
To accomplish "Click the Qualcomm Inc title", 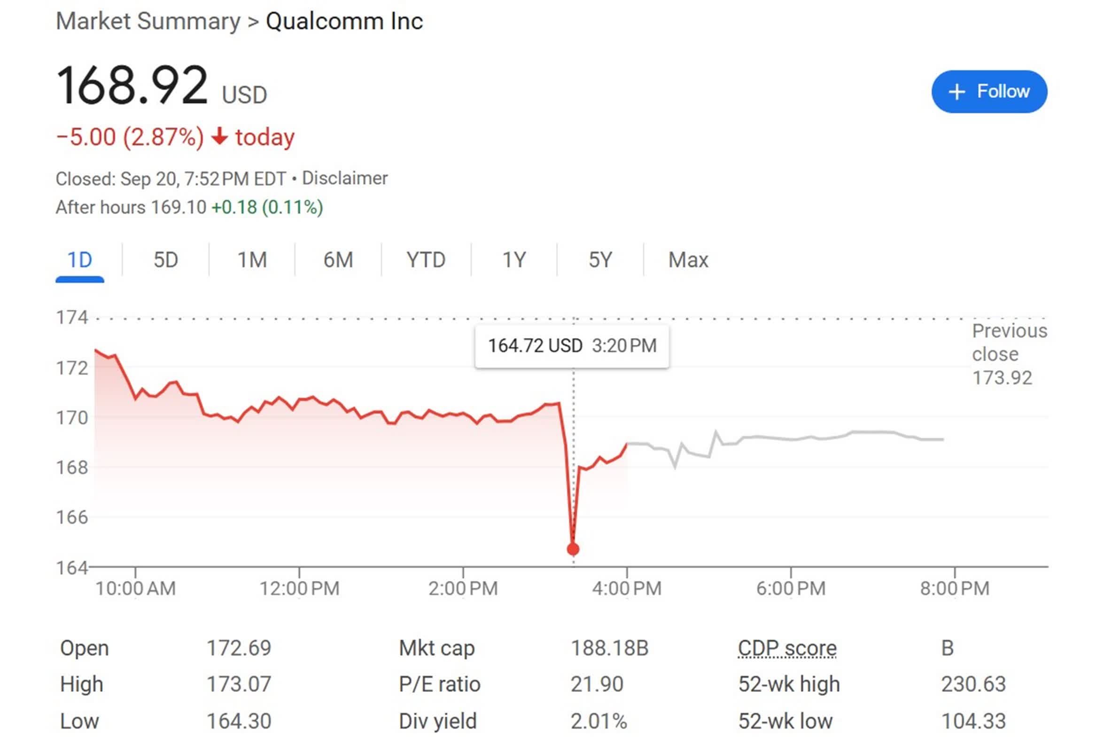I will point(344,22).
